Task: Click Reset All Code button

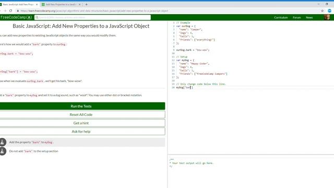Action: (x=82, y=115)
